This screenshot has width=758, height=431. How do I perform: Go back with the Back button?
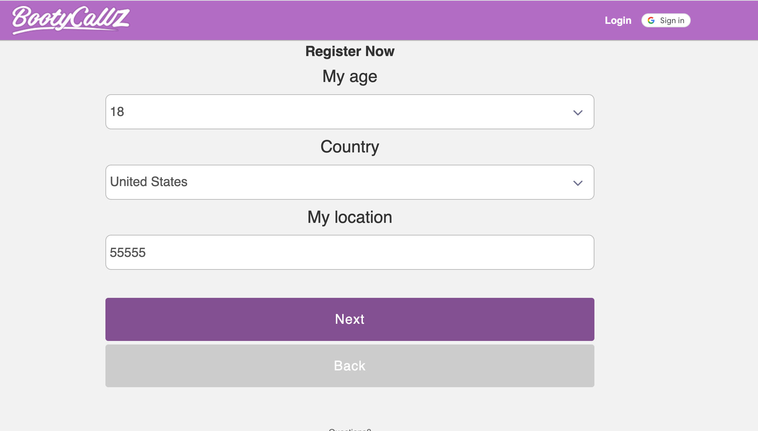(x=349, y=366)
